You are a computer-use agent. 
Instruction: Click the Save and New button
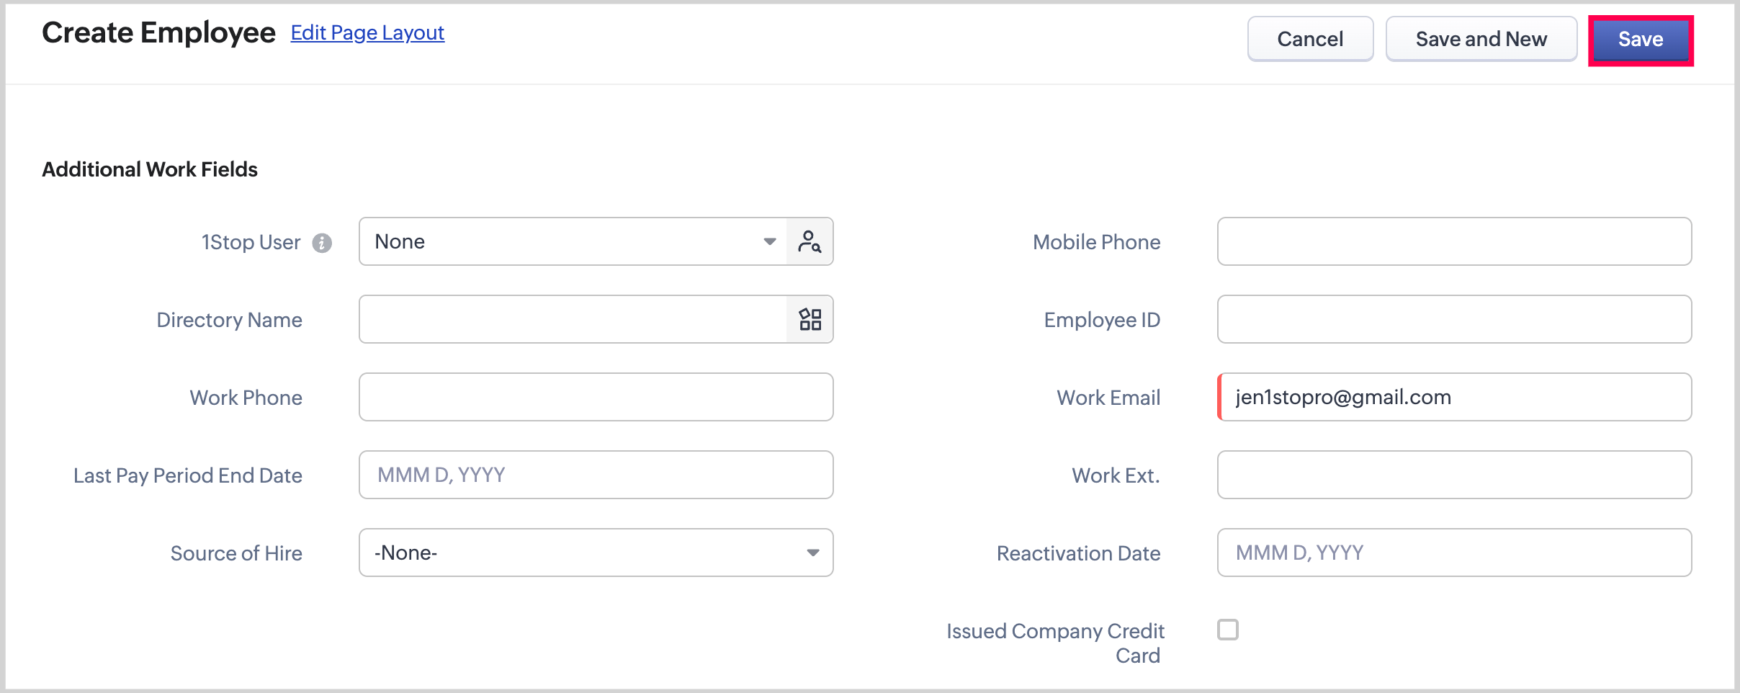click(x=1481, y=40)
